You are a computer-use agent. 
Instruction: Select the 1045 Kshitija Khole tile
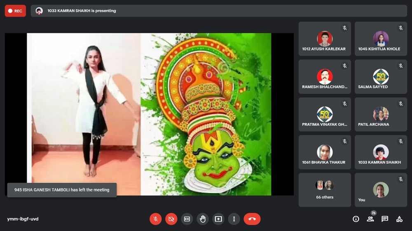point(380,39)
